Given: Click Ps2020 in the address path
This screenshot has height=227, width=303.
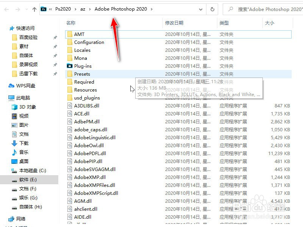Looking at the screenshot, I should tap(63, 9).
